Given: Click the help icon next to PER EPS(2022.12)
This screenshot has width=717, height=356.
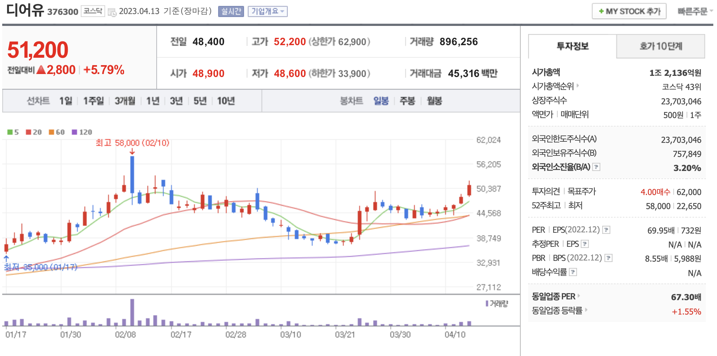Looking at the screenshot, I should [x=606, y=230].
